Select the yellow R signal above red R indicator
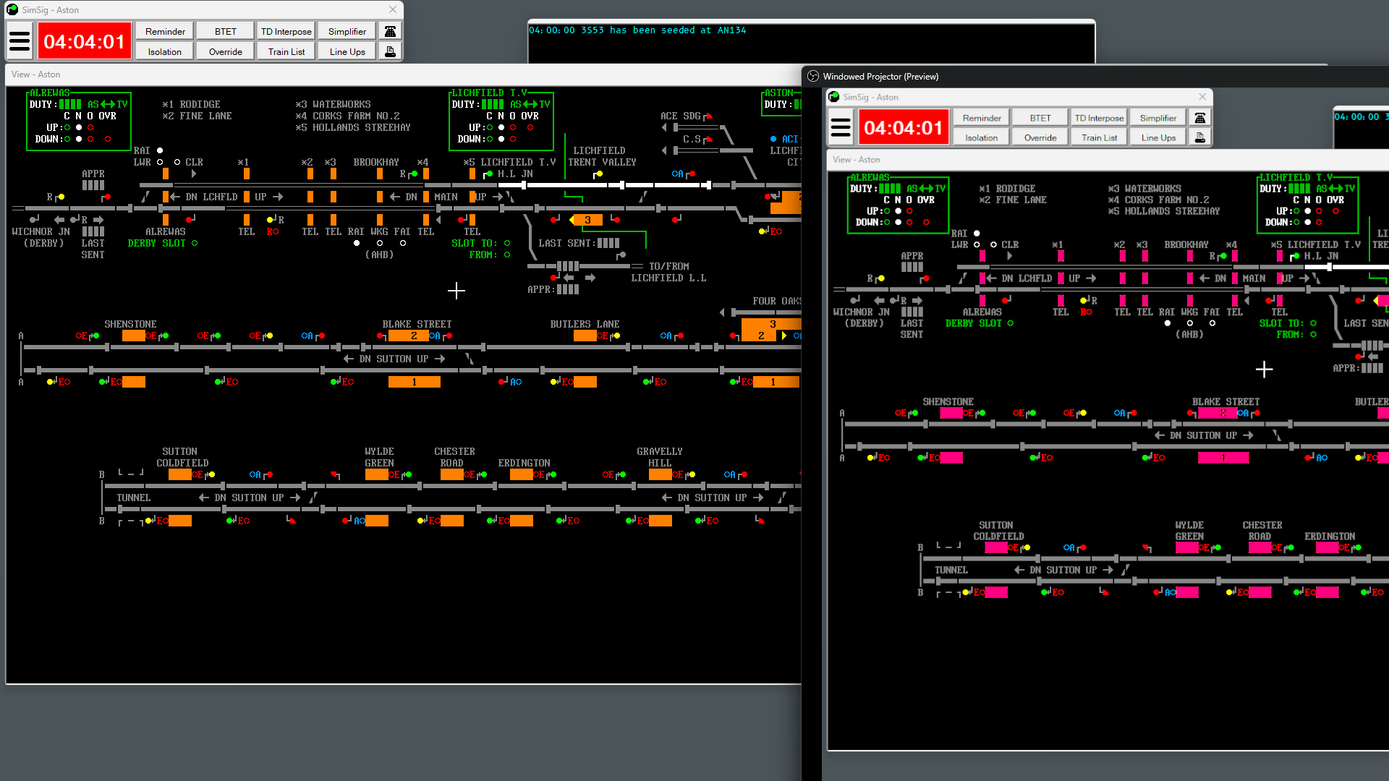The image size is (1389, 781). 271,220
